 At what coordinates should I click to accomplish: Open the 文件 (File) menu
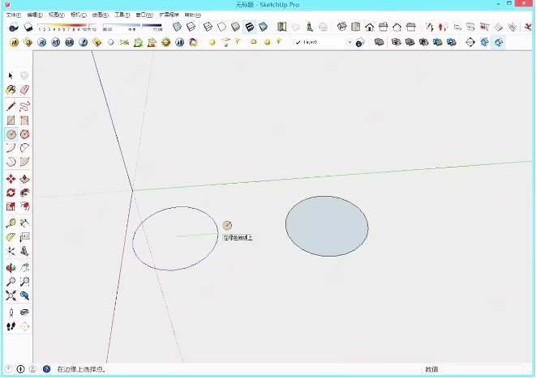tap(13, 15)
